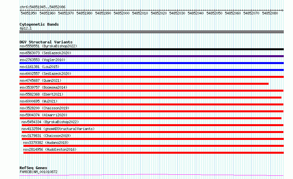Image resolution: width=293 pixels, height=179 pixels.
Task: Click ruler position 54852070
Action: pos(252,13)
